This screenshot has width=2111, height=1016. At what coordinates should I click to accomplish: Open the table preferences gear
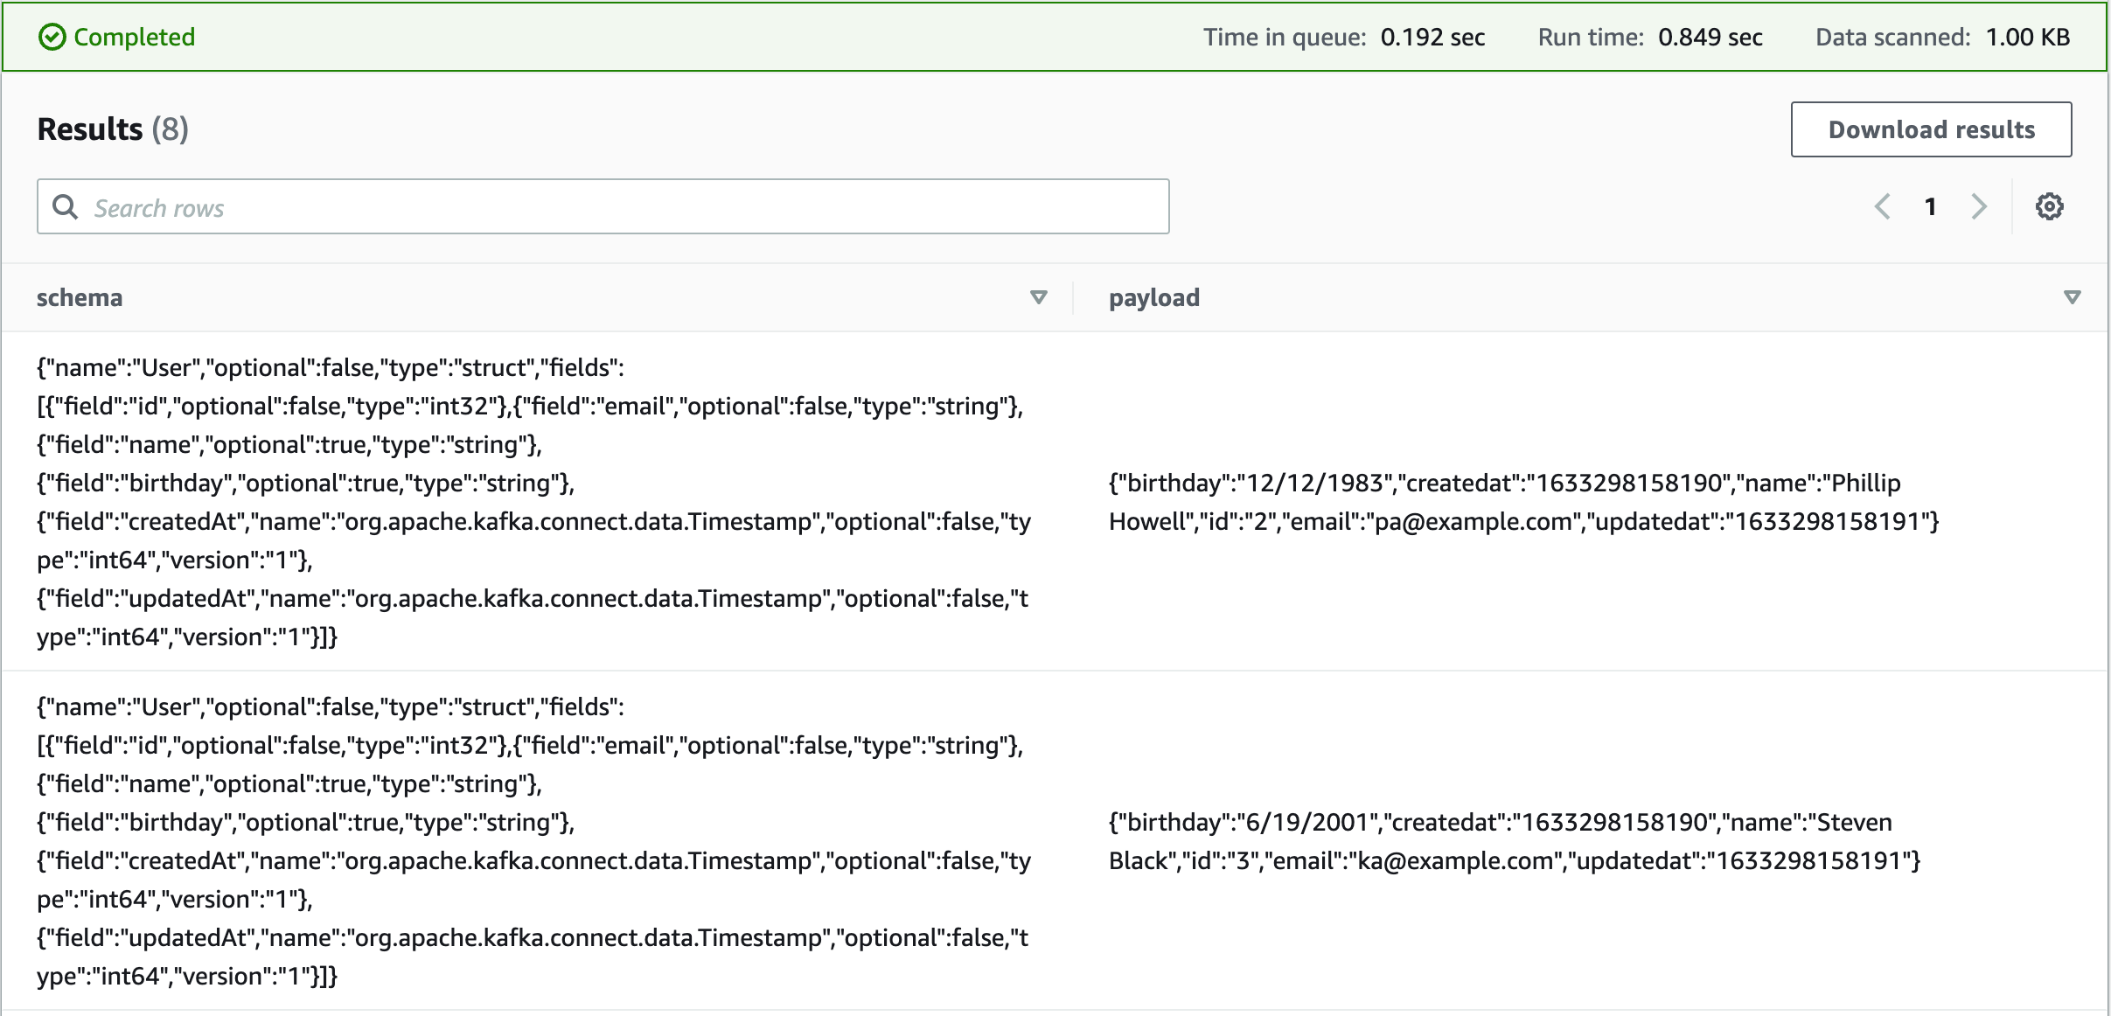click(x=2049, y=207)
